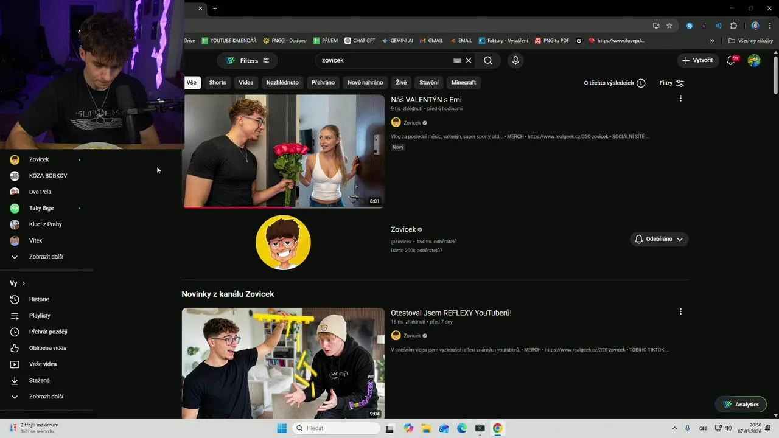Toggle the on-screen keyboard icon in search
The width and height of the screenshot is (779, 438).
click(x=457, y=61)
